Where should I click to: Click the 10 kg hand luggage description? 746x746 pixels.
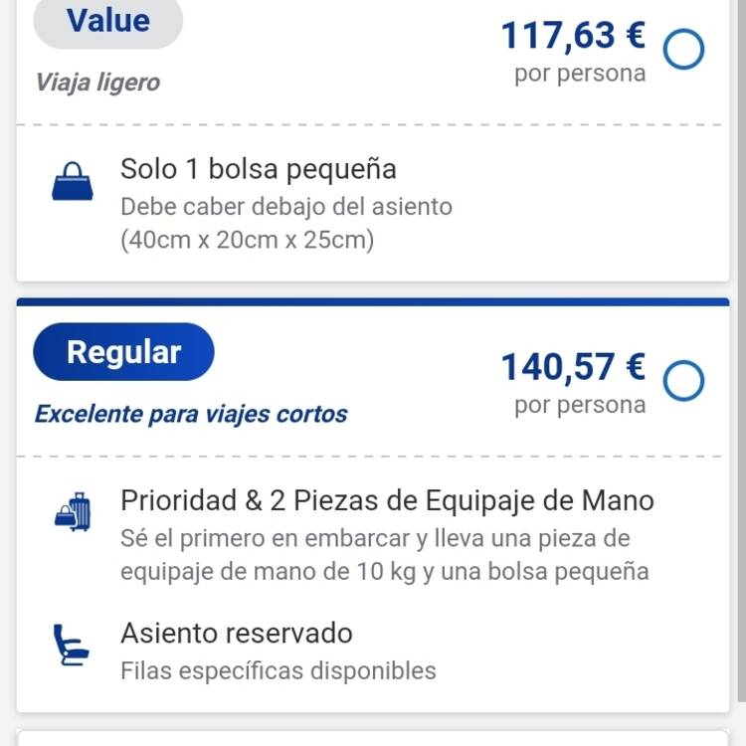point(384,555)
